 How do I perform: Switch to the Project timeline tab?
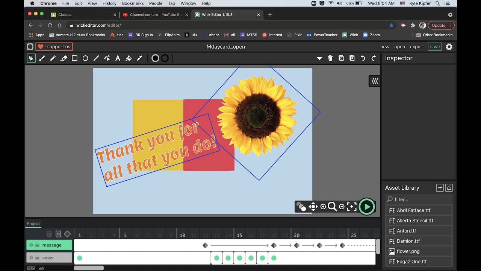[33, 224]
